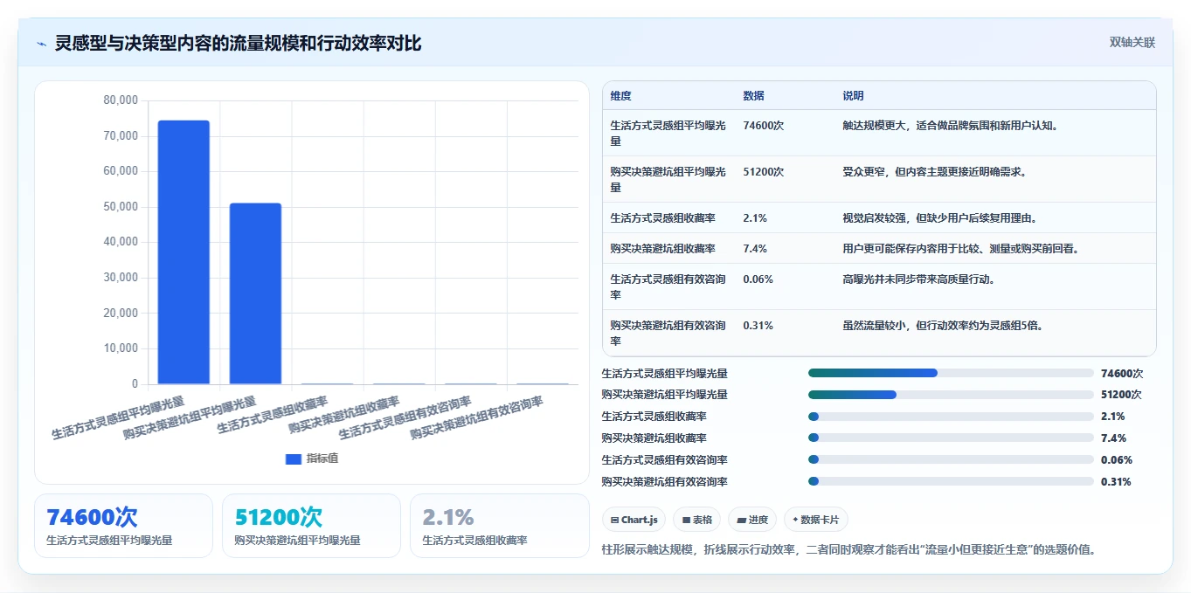Click the 生活方式灵感组平均曝光量 progress bar
This screenshot has height=593, width=1191.
951,373
